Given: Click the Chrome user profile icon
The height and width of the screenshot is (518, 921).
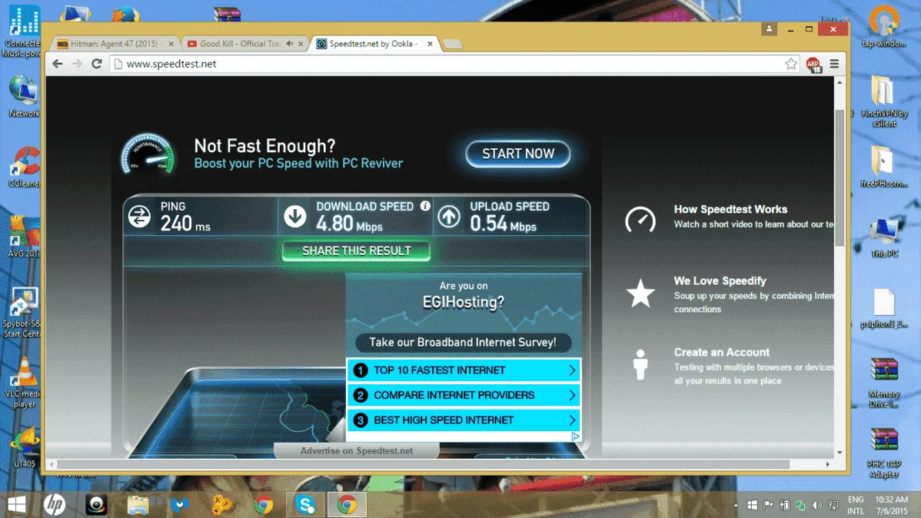Looking at the screenshot, I should (769, 28).
